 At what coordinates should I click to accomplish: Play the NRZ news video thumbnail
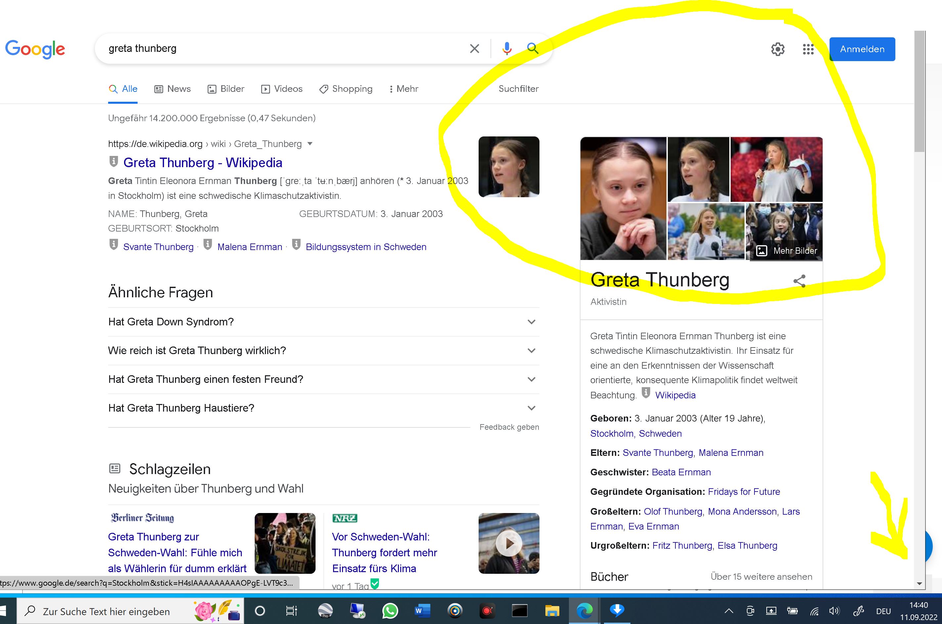pyautogui.click(x=508, y=543)
